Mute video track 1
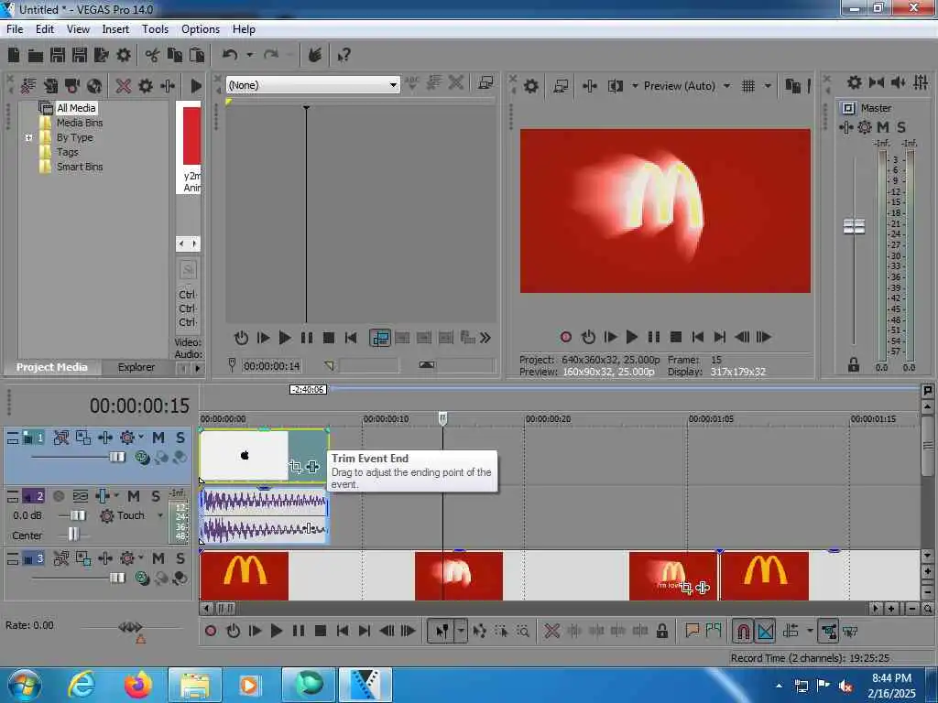The image size is (938, 703). click(x=158, y=438)
